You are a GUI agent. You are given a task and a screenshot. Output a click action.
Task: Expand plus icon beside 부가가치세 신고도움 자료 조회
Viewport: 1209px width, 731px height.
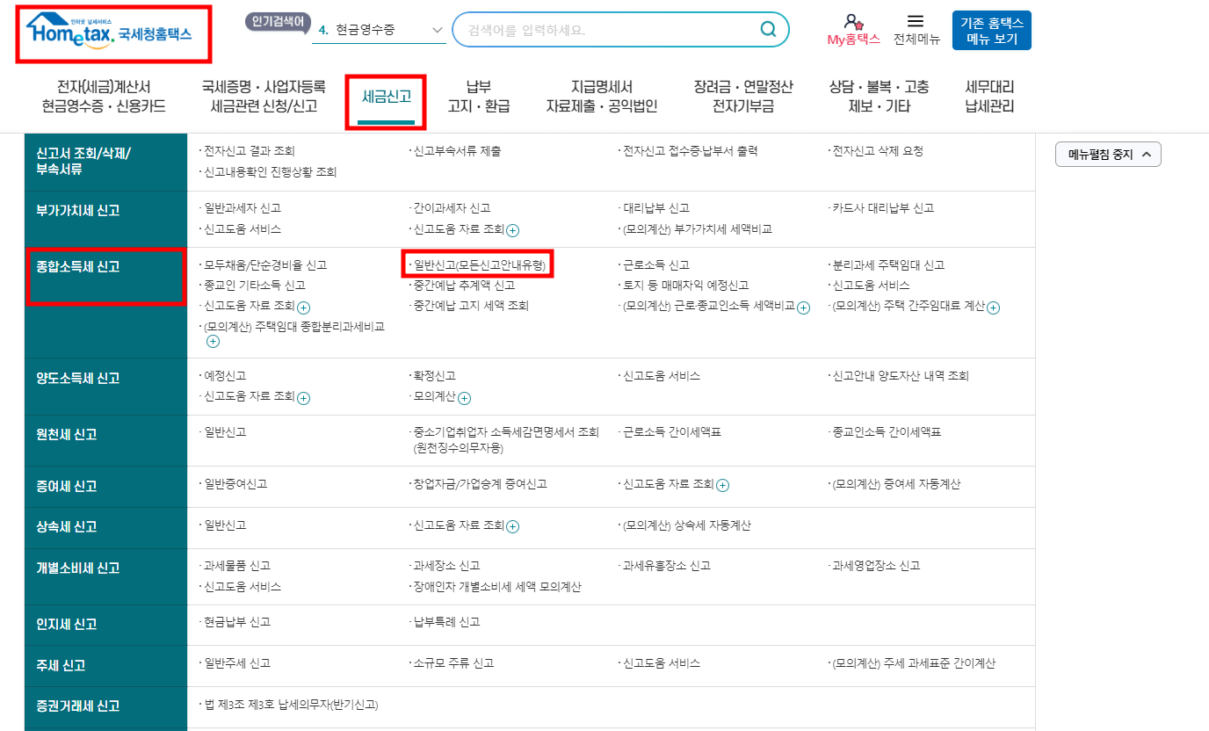tap(513, 230)
